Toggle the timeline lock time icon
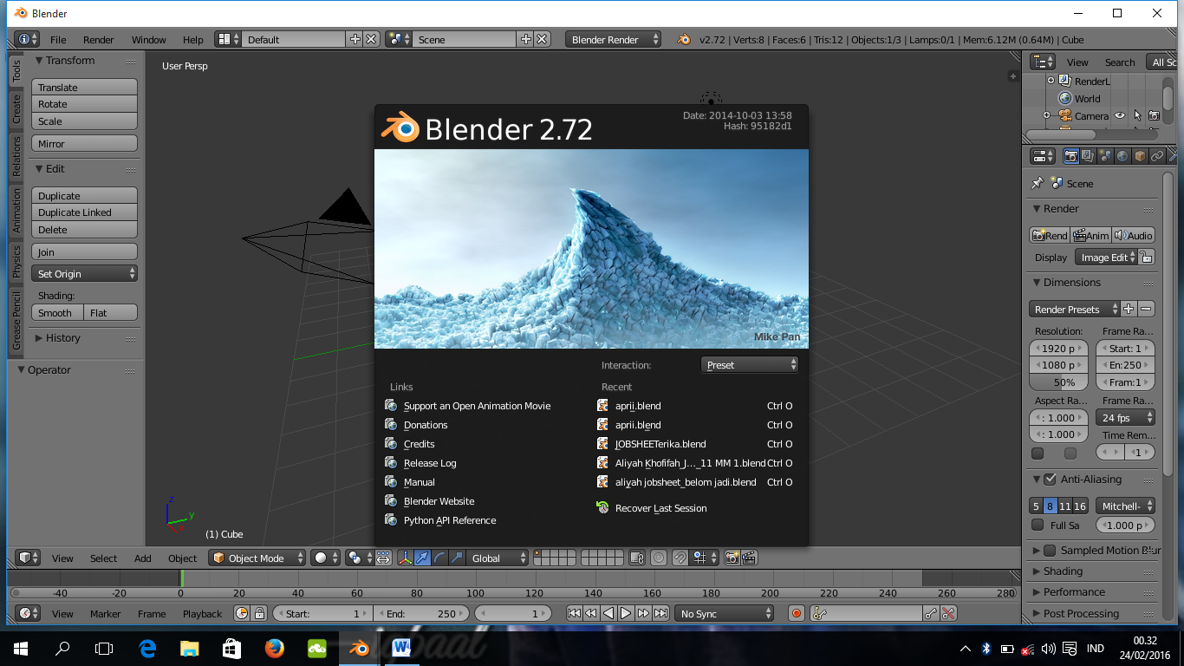 260,613
